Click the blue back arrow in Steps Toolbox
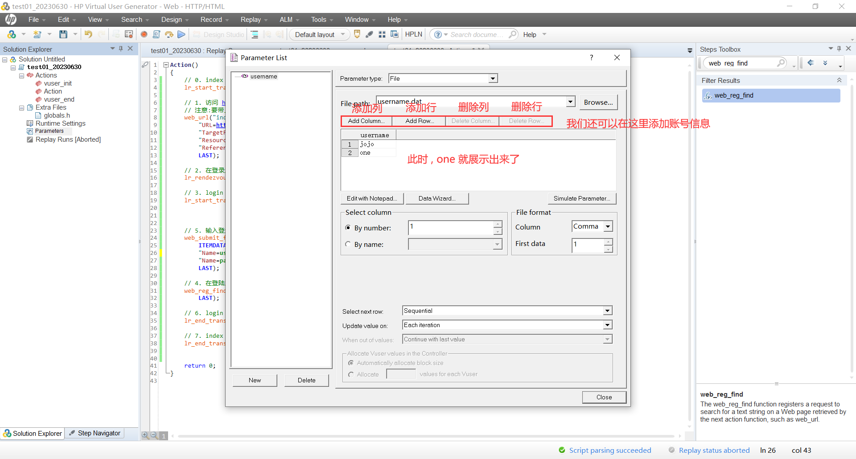Screen dimensions: 856x459 point(811,63)
